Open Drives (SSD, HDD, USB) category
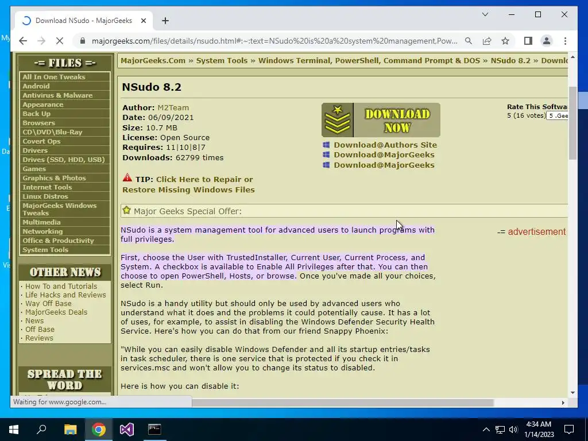This screenshot has width=588, height=441. click(x=65, y=160)
